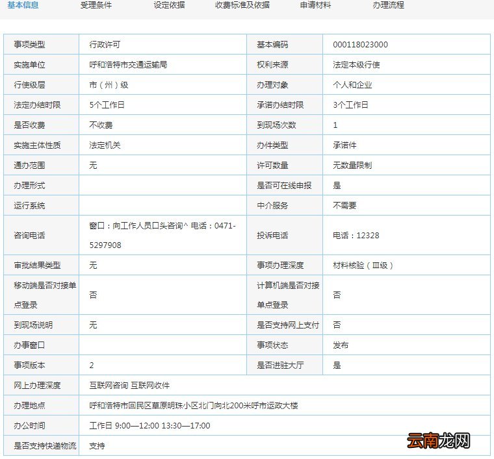This screenshot has height=459, width=494.
Task: Click the 投诉电话 label
Action: (272, 235)
